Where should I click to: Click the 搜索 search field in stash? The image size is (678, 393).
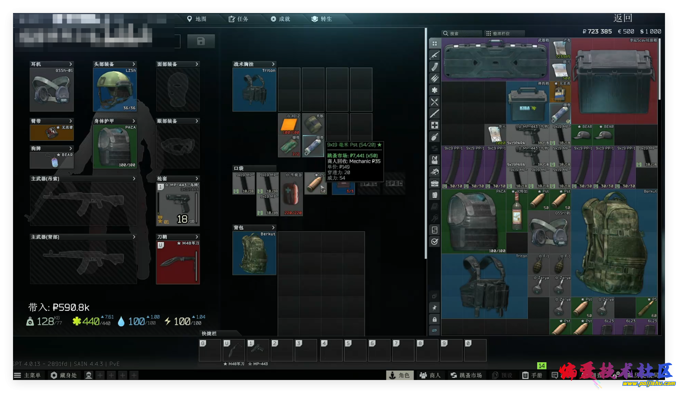pyautogui.click(x=462, y=34)
